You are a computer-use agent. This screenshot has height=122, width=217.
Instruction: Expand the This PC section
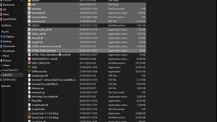(5, 32)
